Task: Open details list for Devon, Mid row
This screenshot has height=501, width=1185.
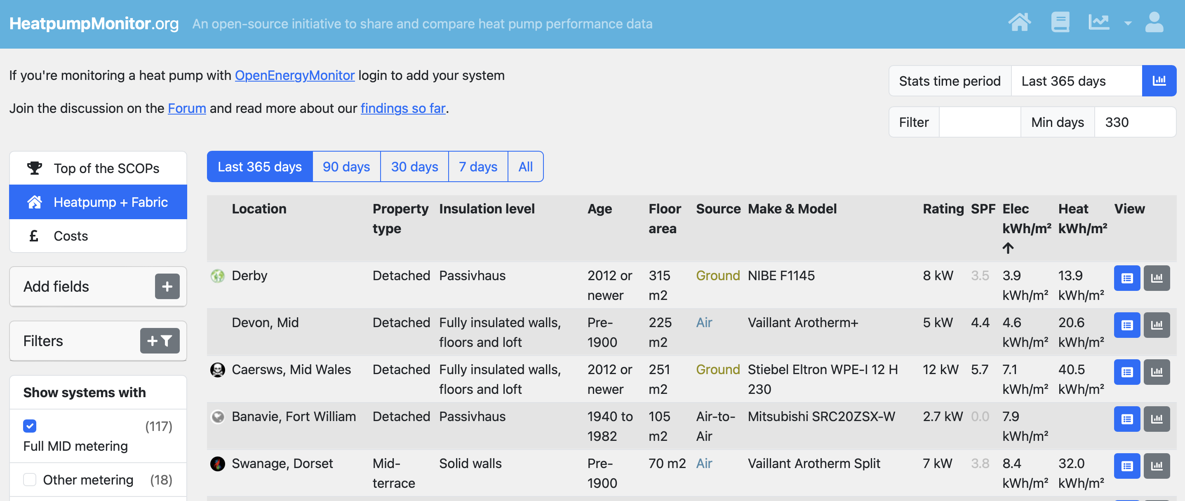Action: [1127, 325]
